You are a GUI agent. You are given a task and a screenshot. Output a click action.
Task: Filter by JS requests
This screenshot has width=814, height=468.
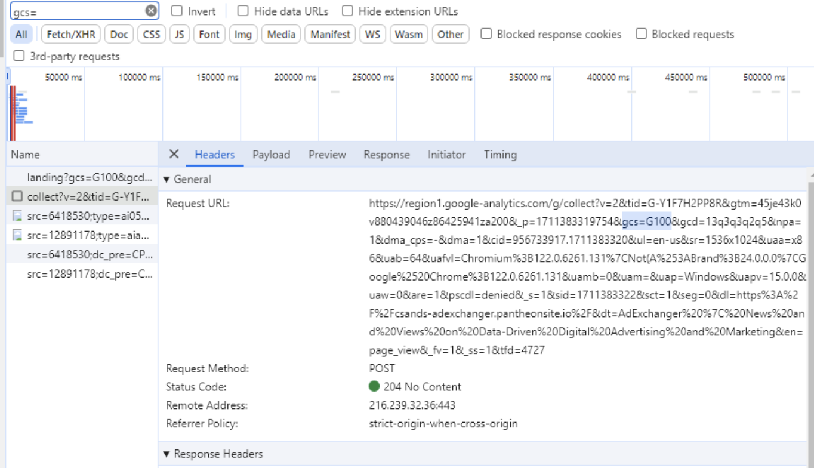click(180, 34)
